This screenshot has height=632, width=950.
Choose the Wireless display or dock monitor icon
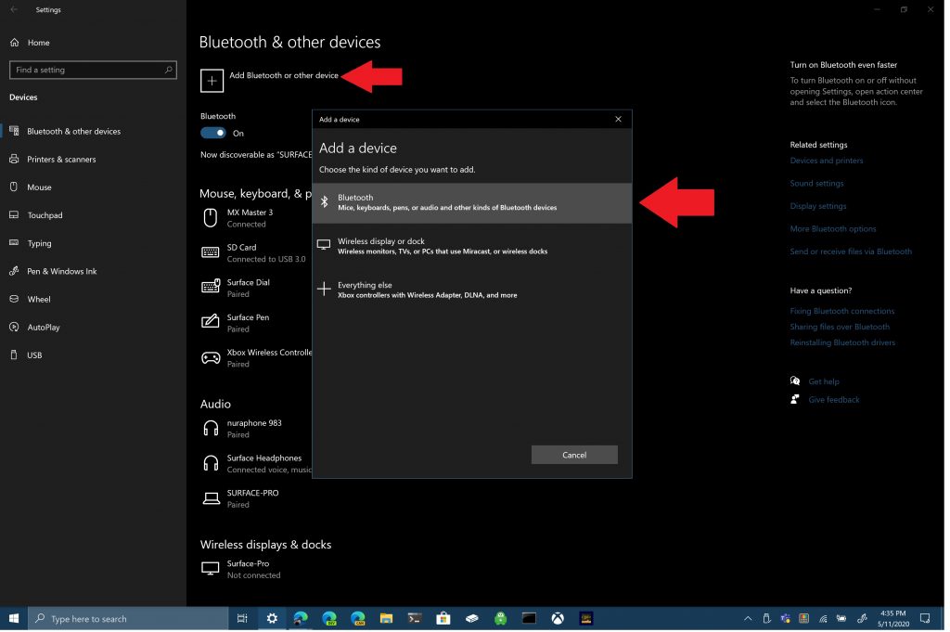pyautogui.click(x=326, y=246)
